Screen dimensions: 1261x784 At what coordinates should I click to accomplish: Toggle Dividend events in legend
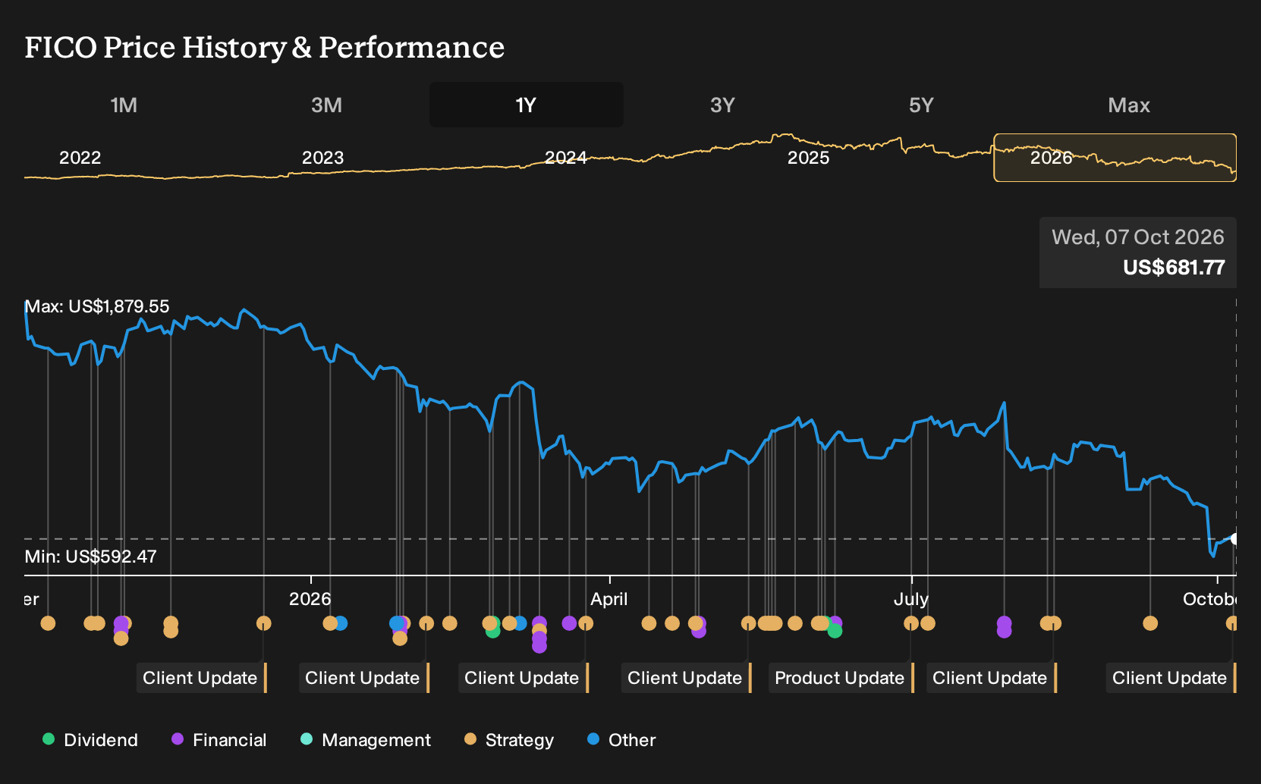(x=90, y=740)
